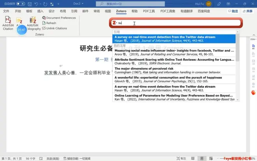Click the 共享 (Share) button
Screen dimensions: 257x161
[x=248, y=11]
